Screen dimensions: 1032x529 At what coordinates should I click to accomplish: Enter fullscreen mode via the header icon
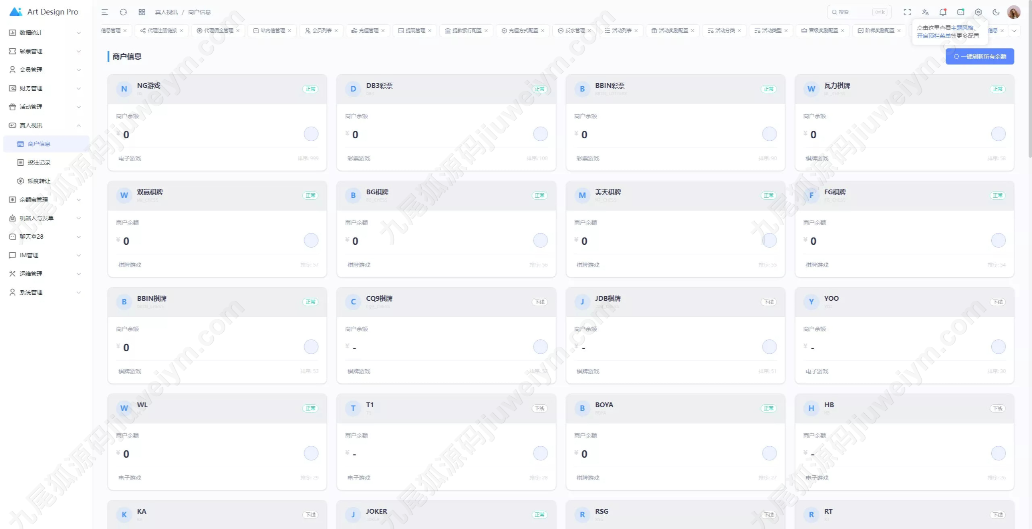click(907, 12)
